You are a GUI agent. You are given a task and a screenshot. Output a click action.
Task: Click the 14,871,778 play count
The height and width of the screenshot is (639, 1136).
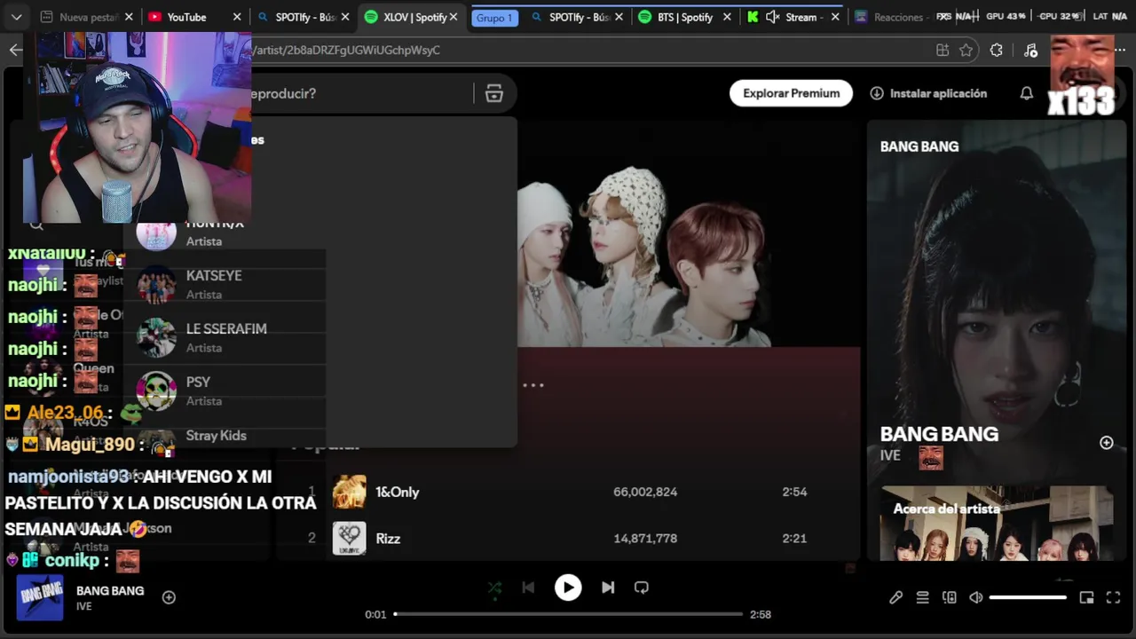pos(645,538)
